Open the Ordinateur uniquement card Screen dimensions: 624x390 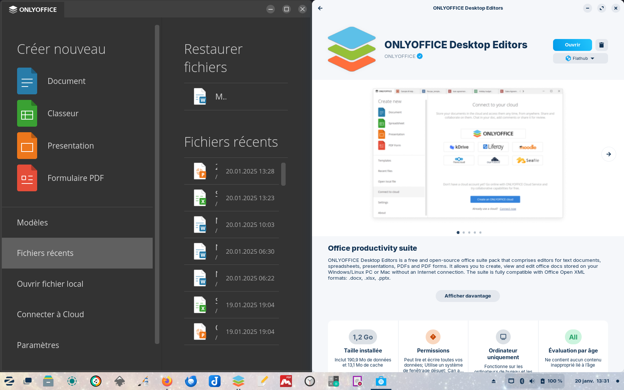click(x=503, y=347)
